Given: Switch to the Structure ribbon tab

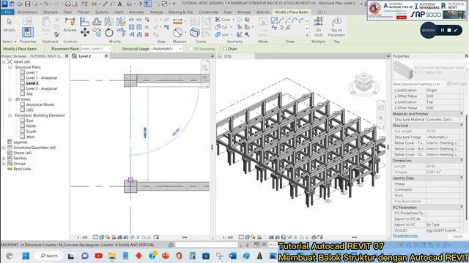Looking at the screenshot, I should (x=51, y=12).
